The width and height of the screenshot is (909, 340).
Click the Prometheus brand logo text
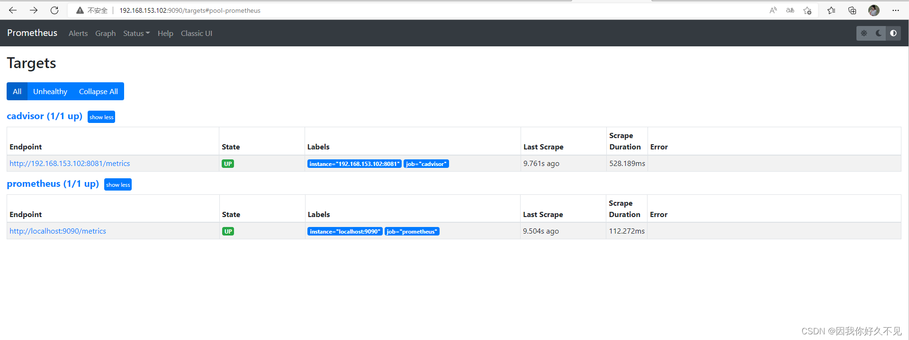[x=32, y=33]
